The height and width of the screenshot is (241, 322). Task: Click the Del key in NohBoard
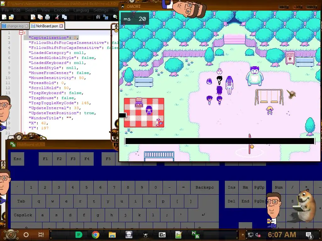click(231, 201)
